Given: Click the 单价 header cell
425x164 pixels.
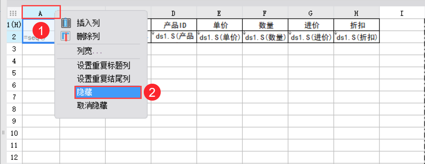Looking at the screenshot, I should (219, 25).
